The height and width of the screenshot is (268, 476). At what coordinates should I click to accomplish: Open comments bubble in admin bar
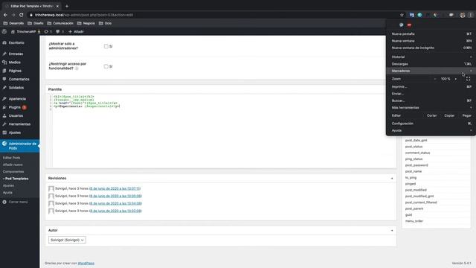click(59, 31)
